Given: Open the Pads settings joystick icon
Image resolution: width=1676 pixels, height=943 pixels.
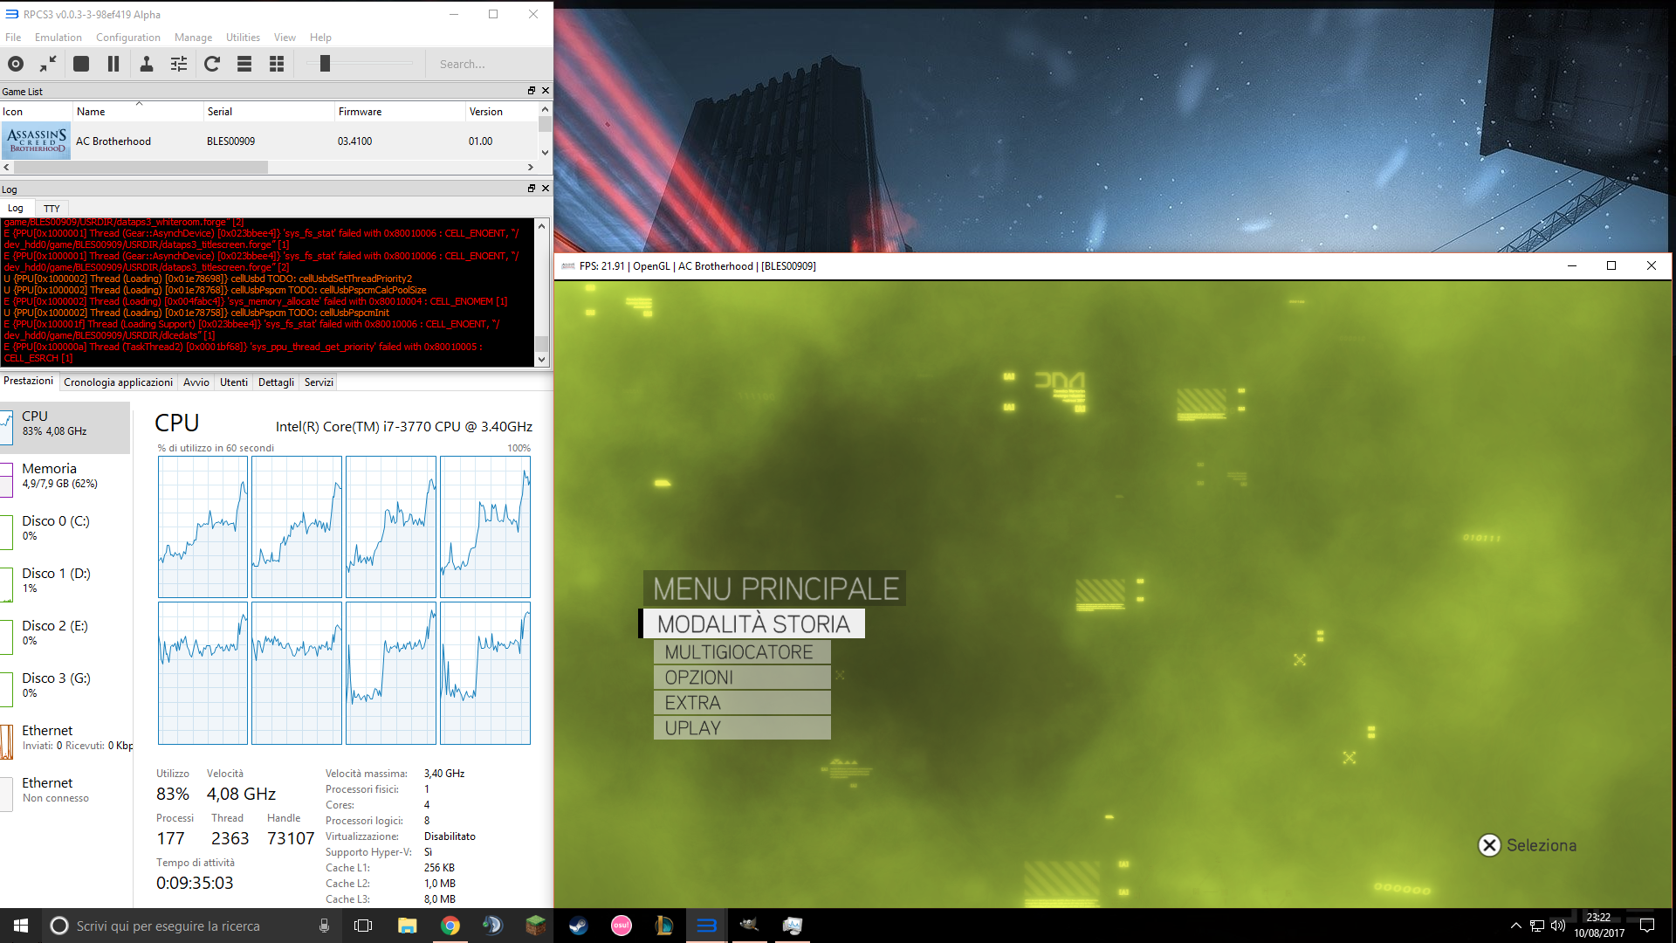Looking at the screenshot, I should coord(147,64).
